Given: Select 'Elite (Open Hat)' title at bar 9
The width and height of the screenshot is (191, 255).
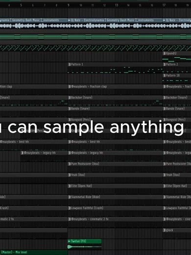Looking at the screenshot, I should 81,186.
